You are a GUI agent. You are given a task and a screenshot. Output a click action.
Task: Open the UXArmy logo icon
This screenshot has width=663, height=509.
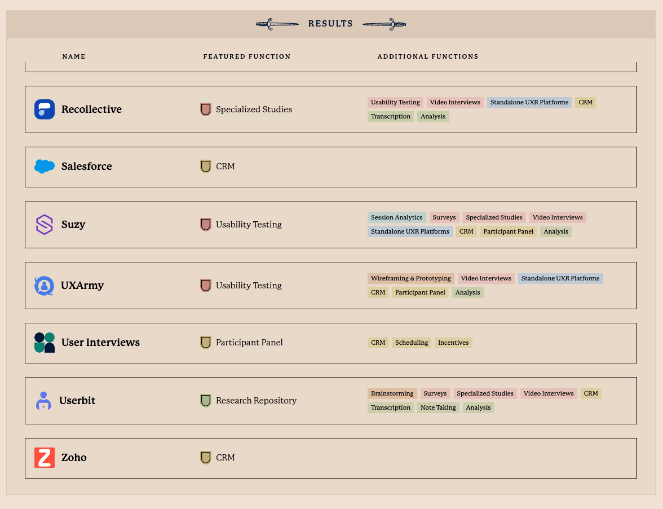pos(45,286)
